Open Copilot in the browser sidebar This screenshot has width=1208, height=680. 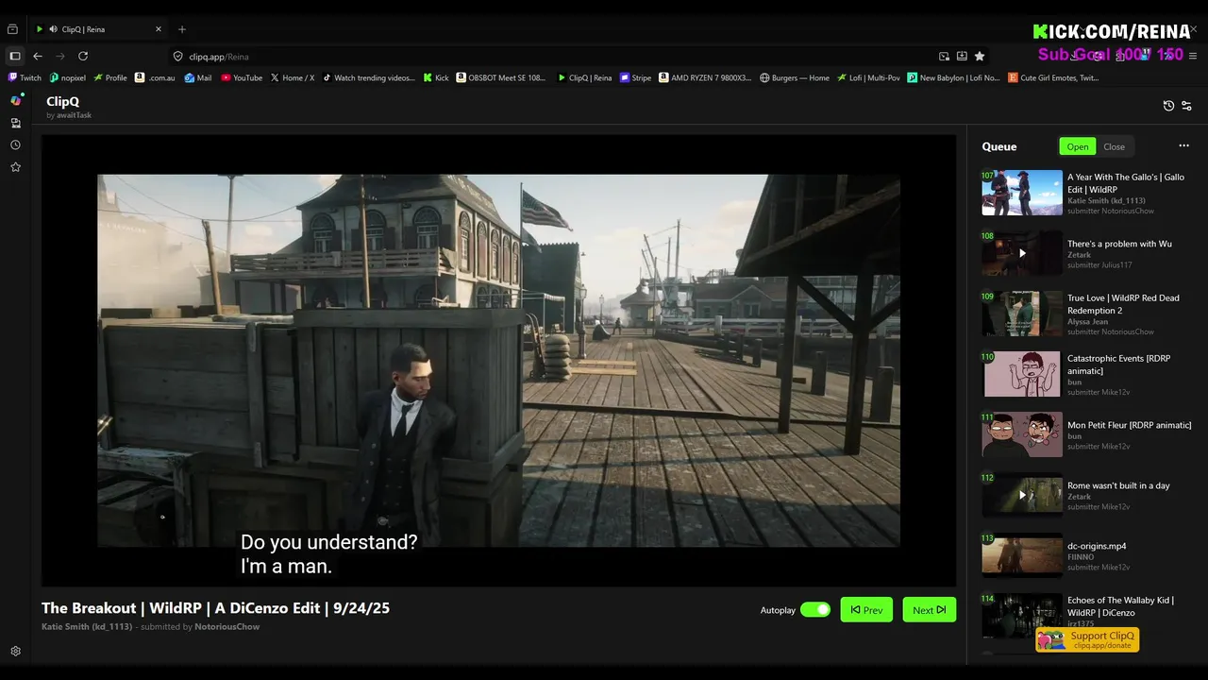point(16,100)
